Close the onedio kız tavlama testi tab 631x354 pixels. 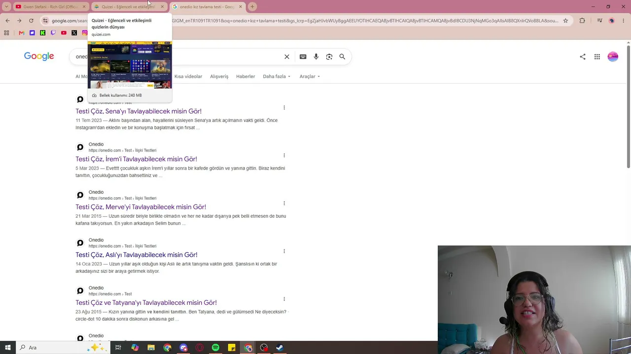click(241, 7)
